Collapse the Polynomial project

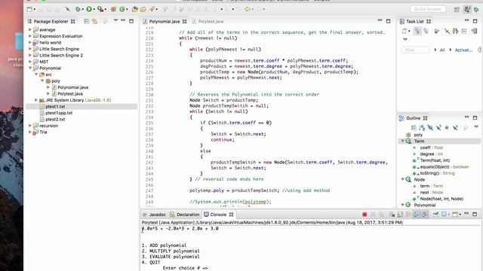coord(30,68)
